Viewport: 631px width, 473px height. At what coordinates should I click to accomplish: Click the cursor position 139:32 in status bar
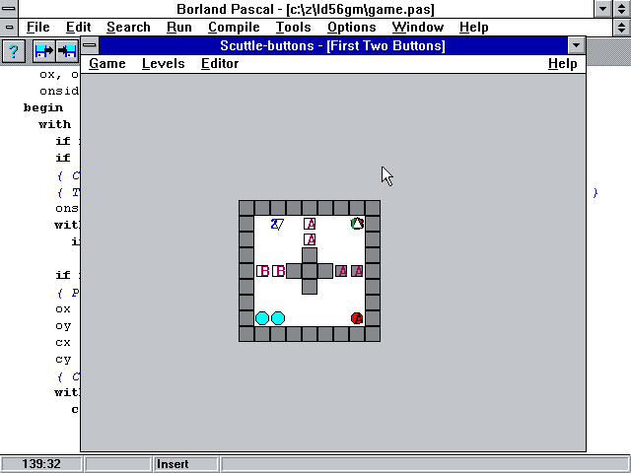click(41, 464)
